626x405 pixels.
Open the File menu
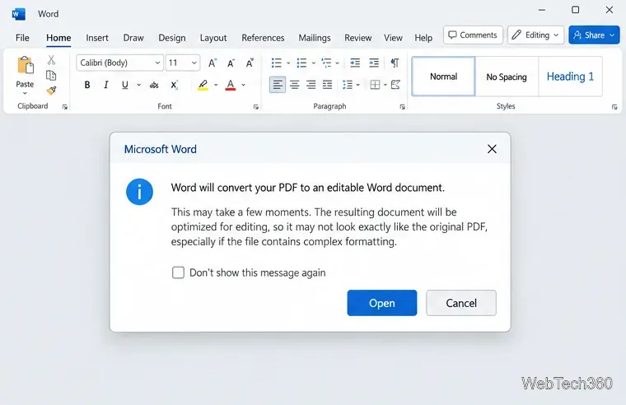click(22, 38)
